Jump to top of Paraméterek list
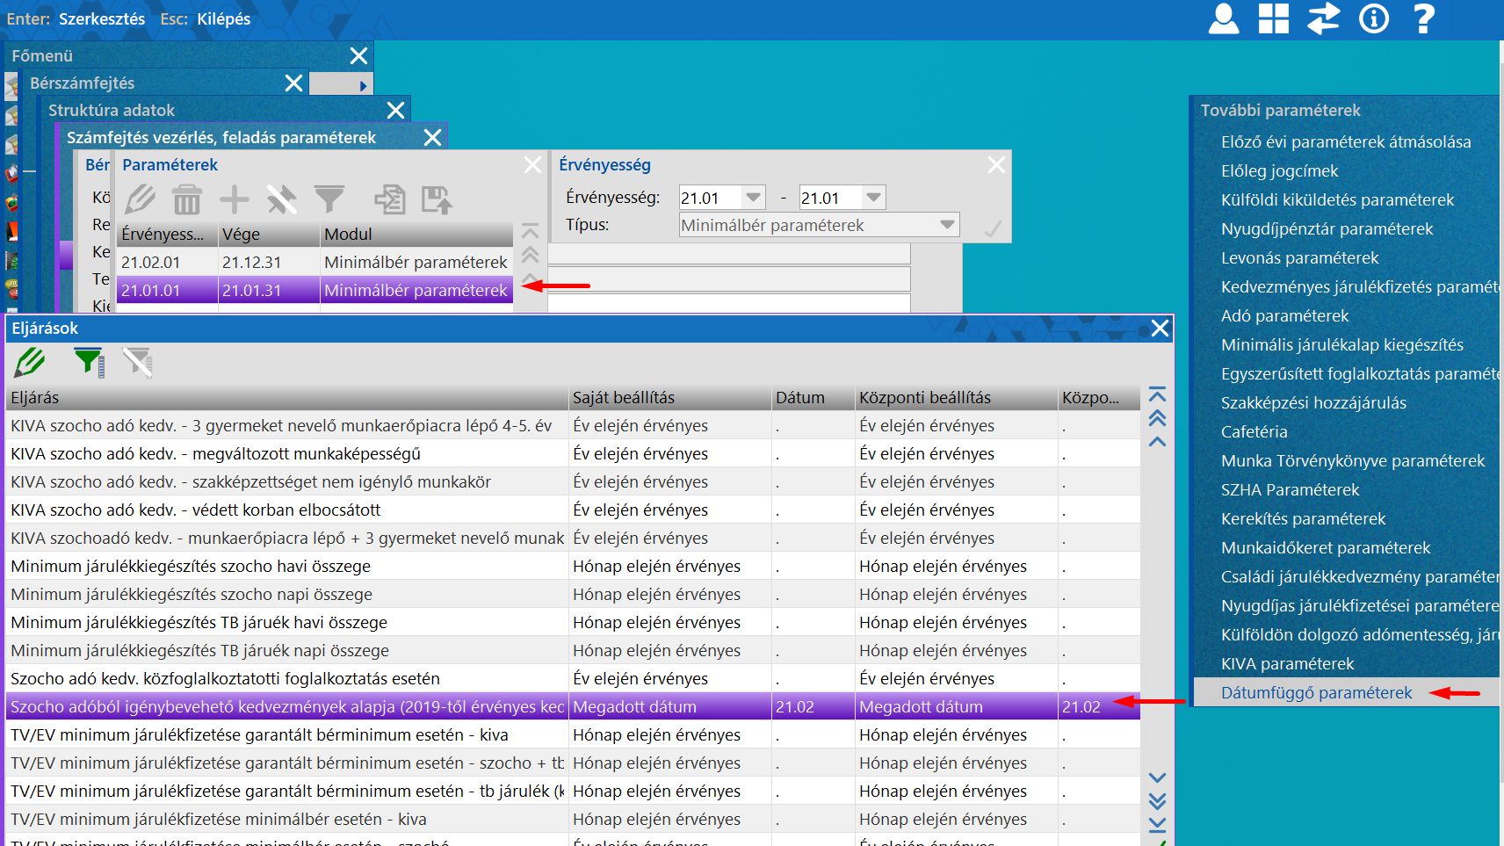The image size is (1504, 846). (x=530, y=232)
